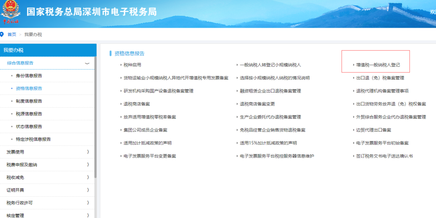Open 签订税务文书电子送达确认书 link
This screenshot has width=436, height=218.
385,156
